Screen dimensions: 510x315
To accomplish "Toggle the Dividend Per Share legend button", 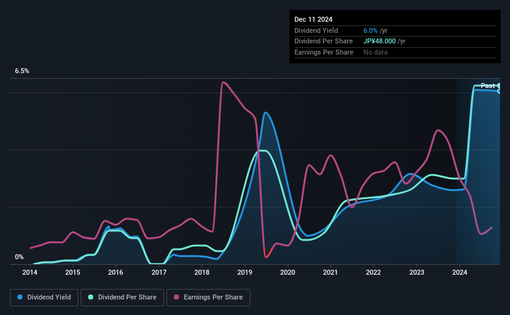I will [x=122, y=298].
